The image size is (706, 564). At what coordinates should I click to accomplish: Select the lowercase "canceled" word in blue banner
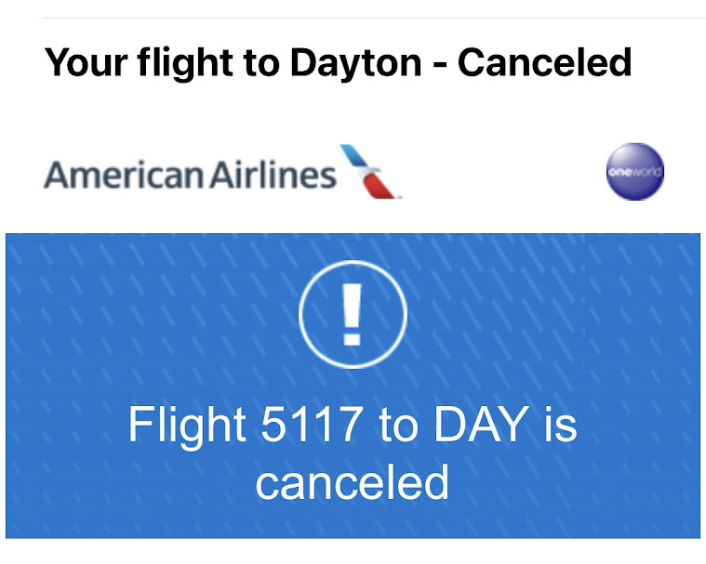[353, 482]
